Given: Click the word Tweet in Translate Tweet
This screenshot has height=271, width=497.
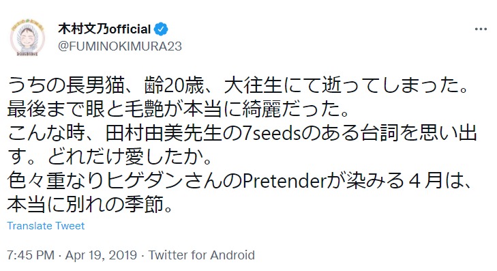Looking at the screenshot, I should point(70,226).
